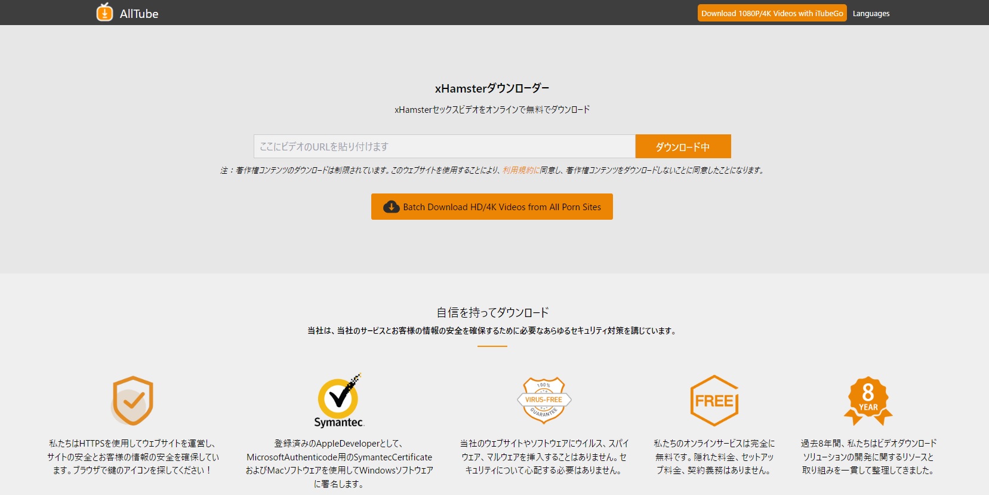Click the 100% Virus-Free guarantee badge

coord(544,400)
